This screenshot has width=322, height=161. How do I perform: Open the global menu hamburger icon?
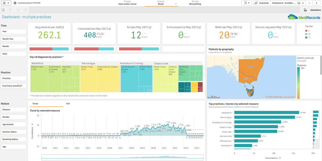4,3
